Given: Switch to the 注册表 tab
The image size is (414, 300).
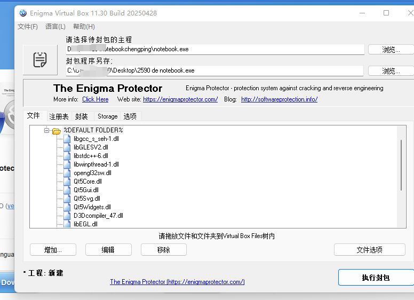Looking at the screenshot, I should [x=59, y=116].
